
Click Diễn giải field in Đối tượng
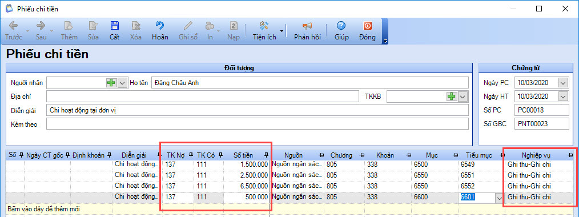click(x=258, y=110)
